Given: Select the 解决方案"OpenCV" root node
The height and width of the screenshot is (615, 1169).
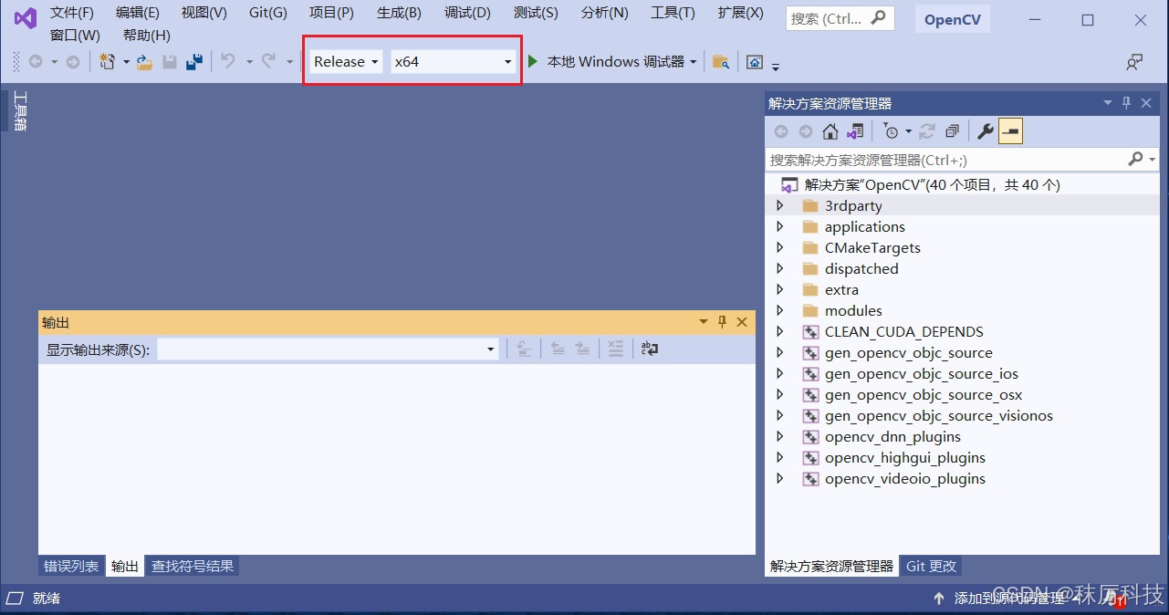Looking at the screenshot, I should point(932,185).
